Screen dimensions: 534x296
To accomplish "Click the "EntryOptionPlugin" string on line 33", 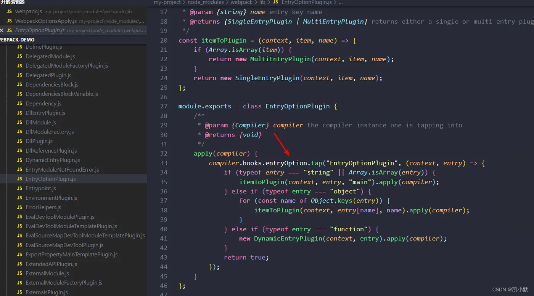I will [x=362, y=163].
